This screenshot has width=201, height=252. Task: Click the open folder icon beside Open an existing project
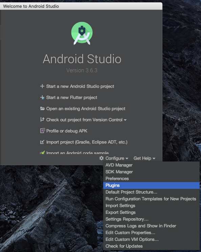pyautogui.click(x=42, y=109)
